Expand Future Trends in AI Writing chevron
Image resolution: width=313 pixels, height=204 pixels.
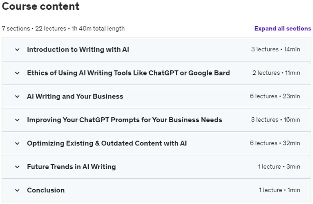17,167
